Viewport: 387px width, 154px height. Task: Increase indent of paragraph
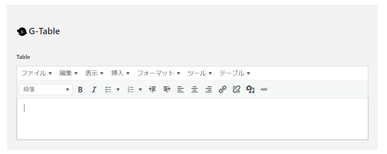pyautogui.click(x=167, y=90)
